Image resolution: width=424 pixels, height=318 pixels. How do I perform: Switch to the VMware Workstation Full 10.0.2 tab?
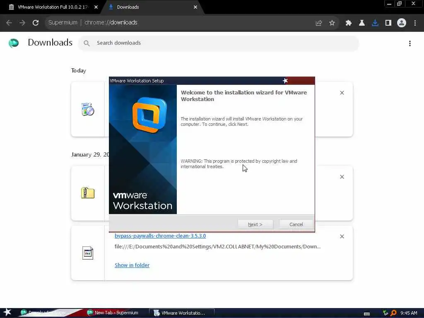point(53,7)
